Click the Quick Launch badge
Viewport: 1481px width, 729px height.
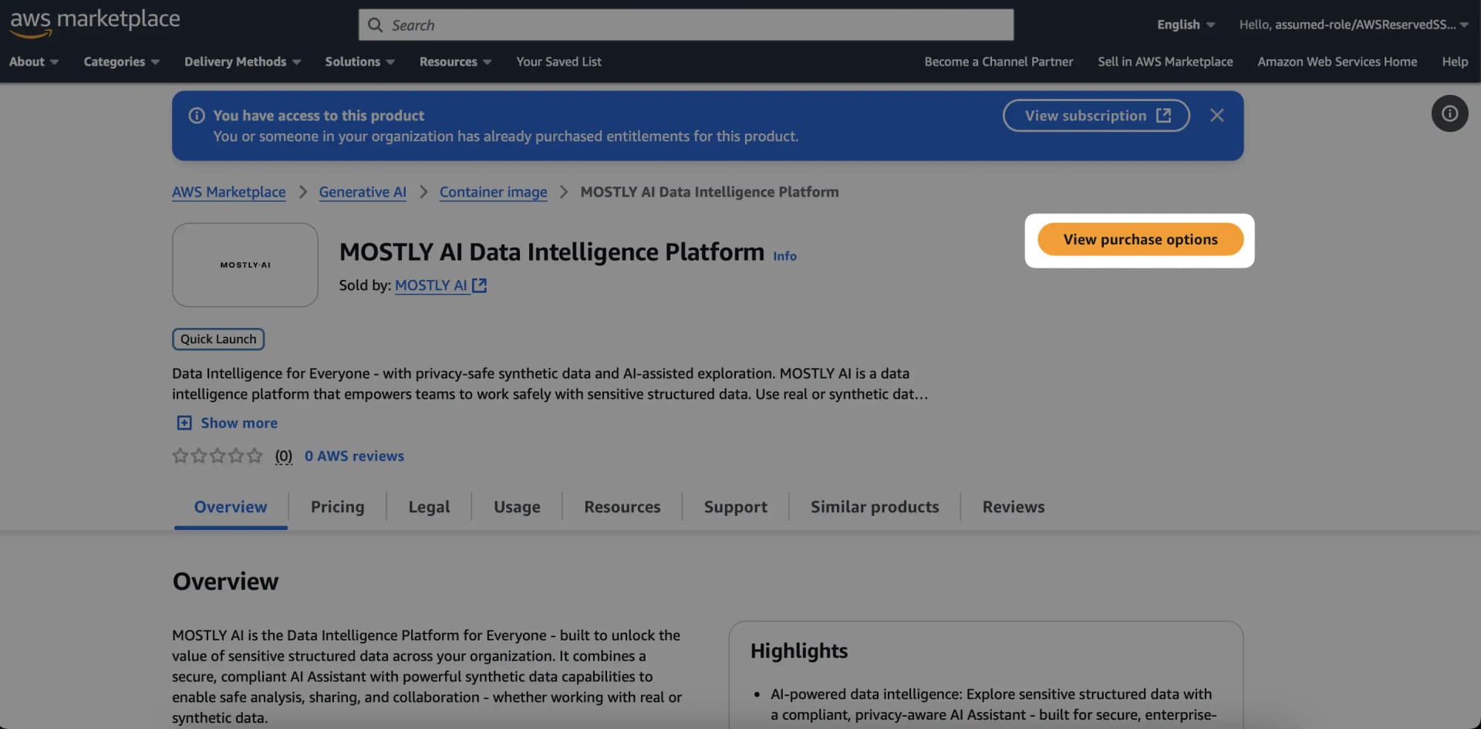pos(218,339)
